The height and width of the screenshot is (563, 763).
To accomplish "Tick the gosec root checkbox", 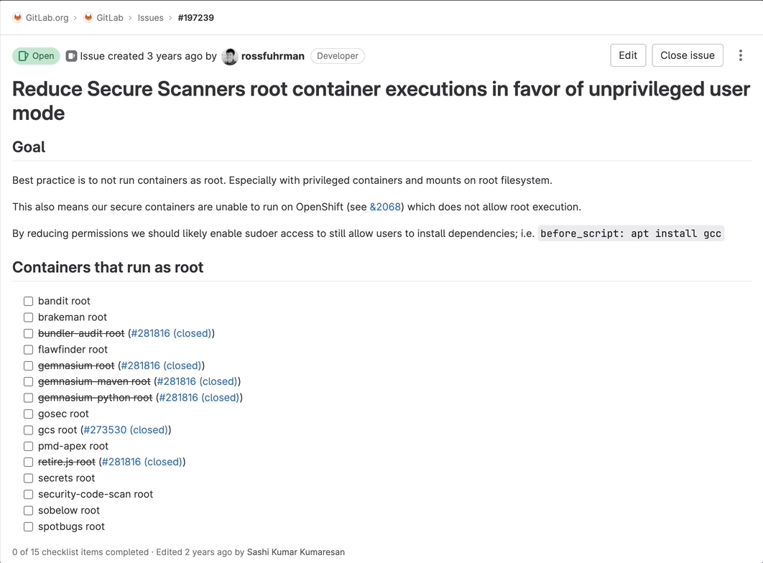I will (x=28, y=414).
